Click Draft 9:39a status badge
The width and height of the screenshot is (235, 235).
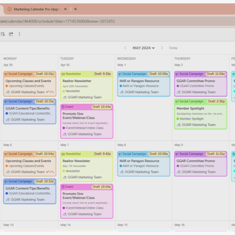click(102, 74)
